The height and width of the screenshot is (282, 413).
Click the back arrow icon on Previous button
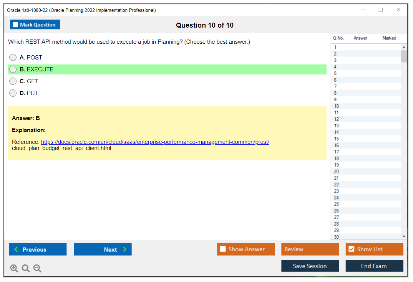[15, 249]
